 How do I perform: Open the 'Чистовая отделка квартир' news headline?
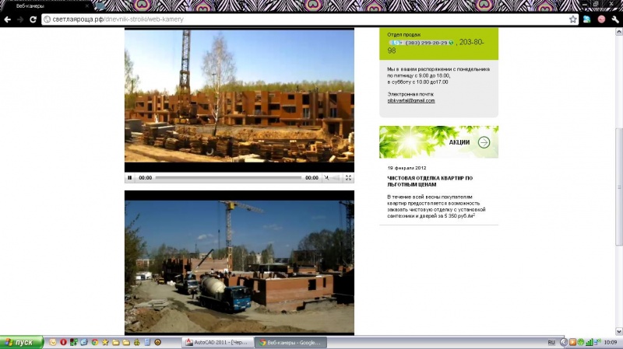pyautogui.click(x=430, y=181)
